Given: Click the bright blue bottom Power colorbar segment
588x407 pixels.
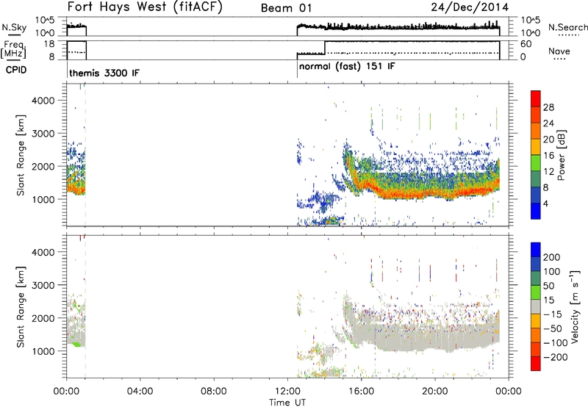Looking at the screenshot, I should 536,211.
